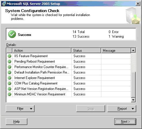Click the large green Success summary icon
The height and width of the screenshot is (129, 142).
pyautogui.click(x=12, y=34)
